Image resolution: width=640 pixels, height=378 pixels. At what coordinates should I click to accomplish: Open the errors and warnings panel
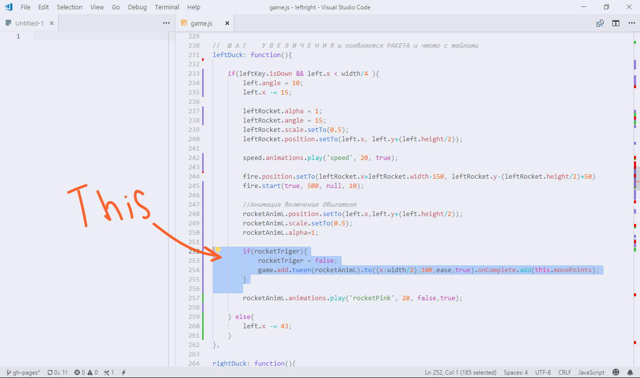tap(86, 373)
